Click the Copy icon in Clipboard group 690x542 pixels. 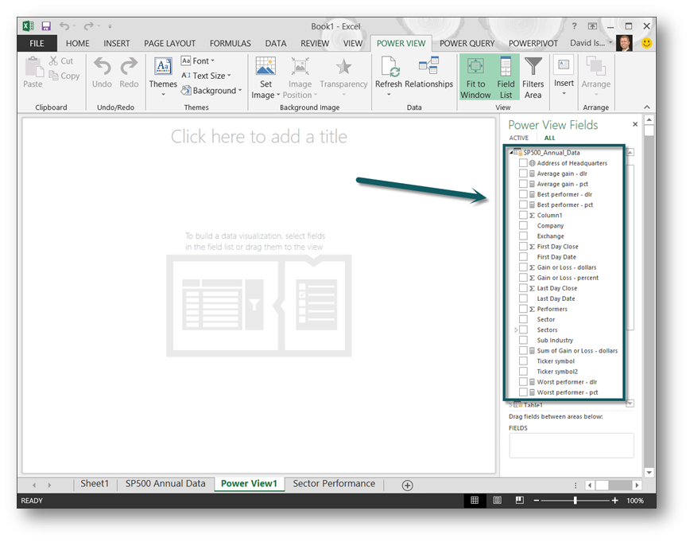coord(53,76)
